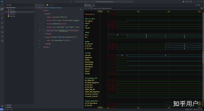Select the PC_Branch signal label

89,44
